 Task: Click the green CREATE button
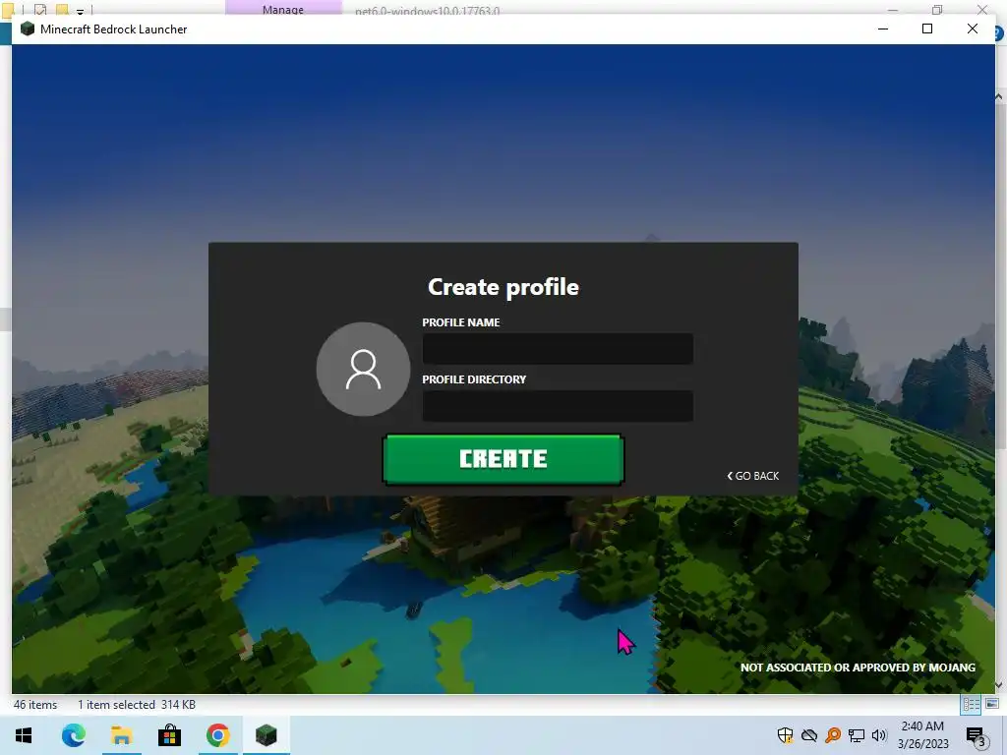pos(503,459)
